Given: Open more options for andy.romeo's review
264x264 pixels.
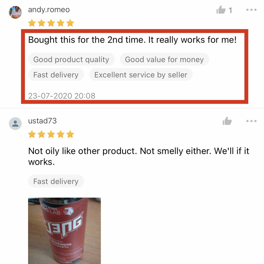Looking at the screenshot, I should point(251,10).
